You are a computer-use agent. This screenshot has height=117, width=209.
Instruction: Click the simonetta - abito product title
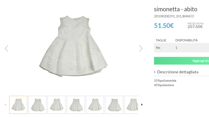(175, 9)
